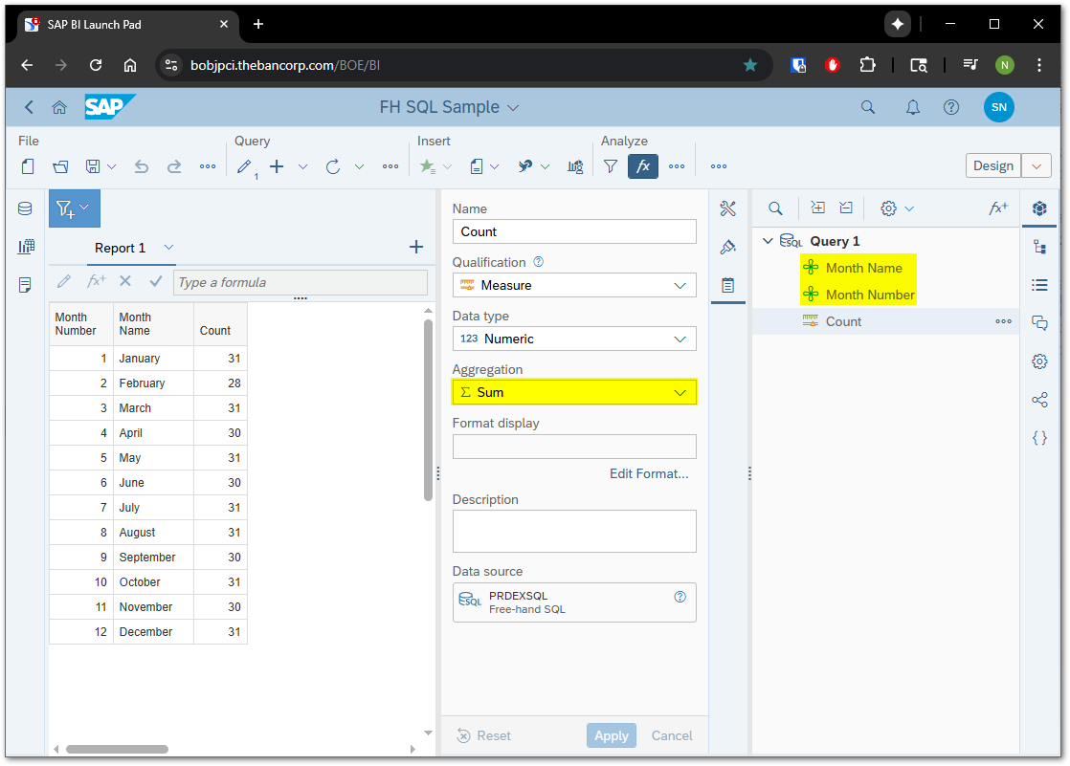Open the notifications bell icon

(913, 107)
